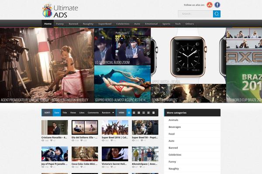
Task: Open the Auto category in sidebar
Action: [172, 141]
